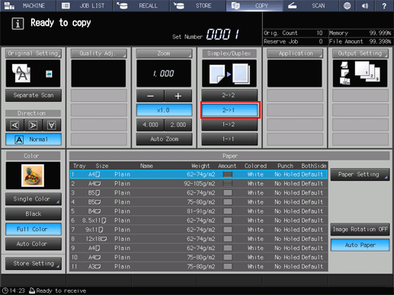Screen dimensions: 394x295
Task: Decrease zoom with the minus button
Action: [150, 96]
